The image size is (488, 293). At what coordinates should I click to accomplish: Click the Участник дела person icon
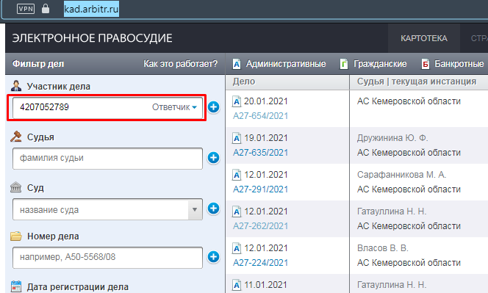tap(16, 86)
